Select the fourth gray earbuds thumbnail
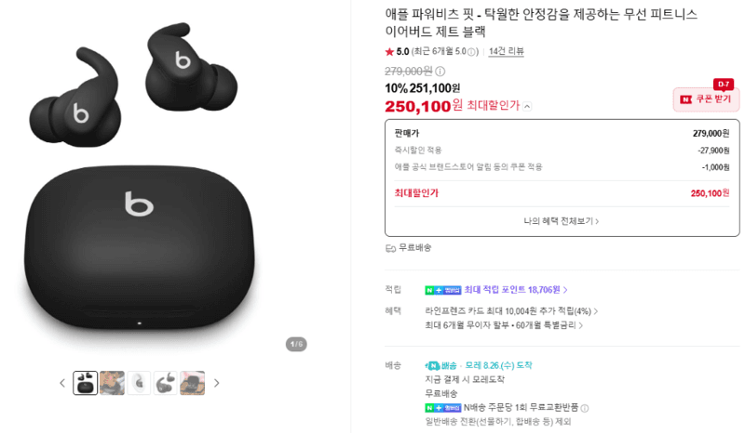Screen dimensions: 745x434 166,383
